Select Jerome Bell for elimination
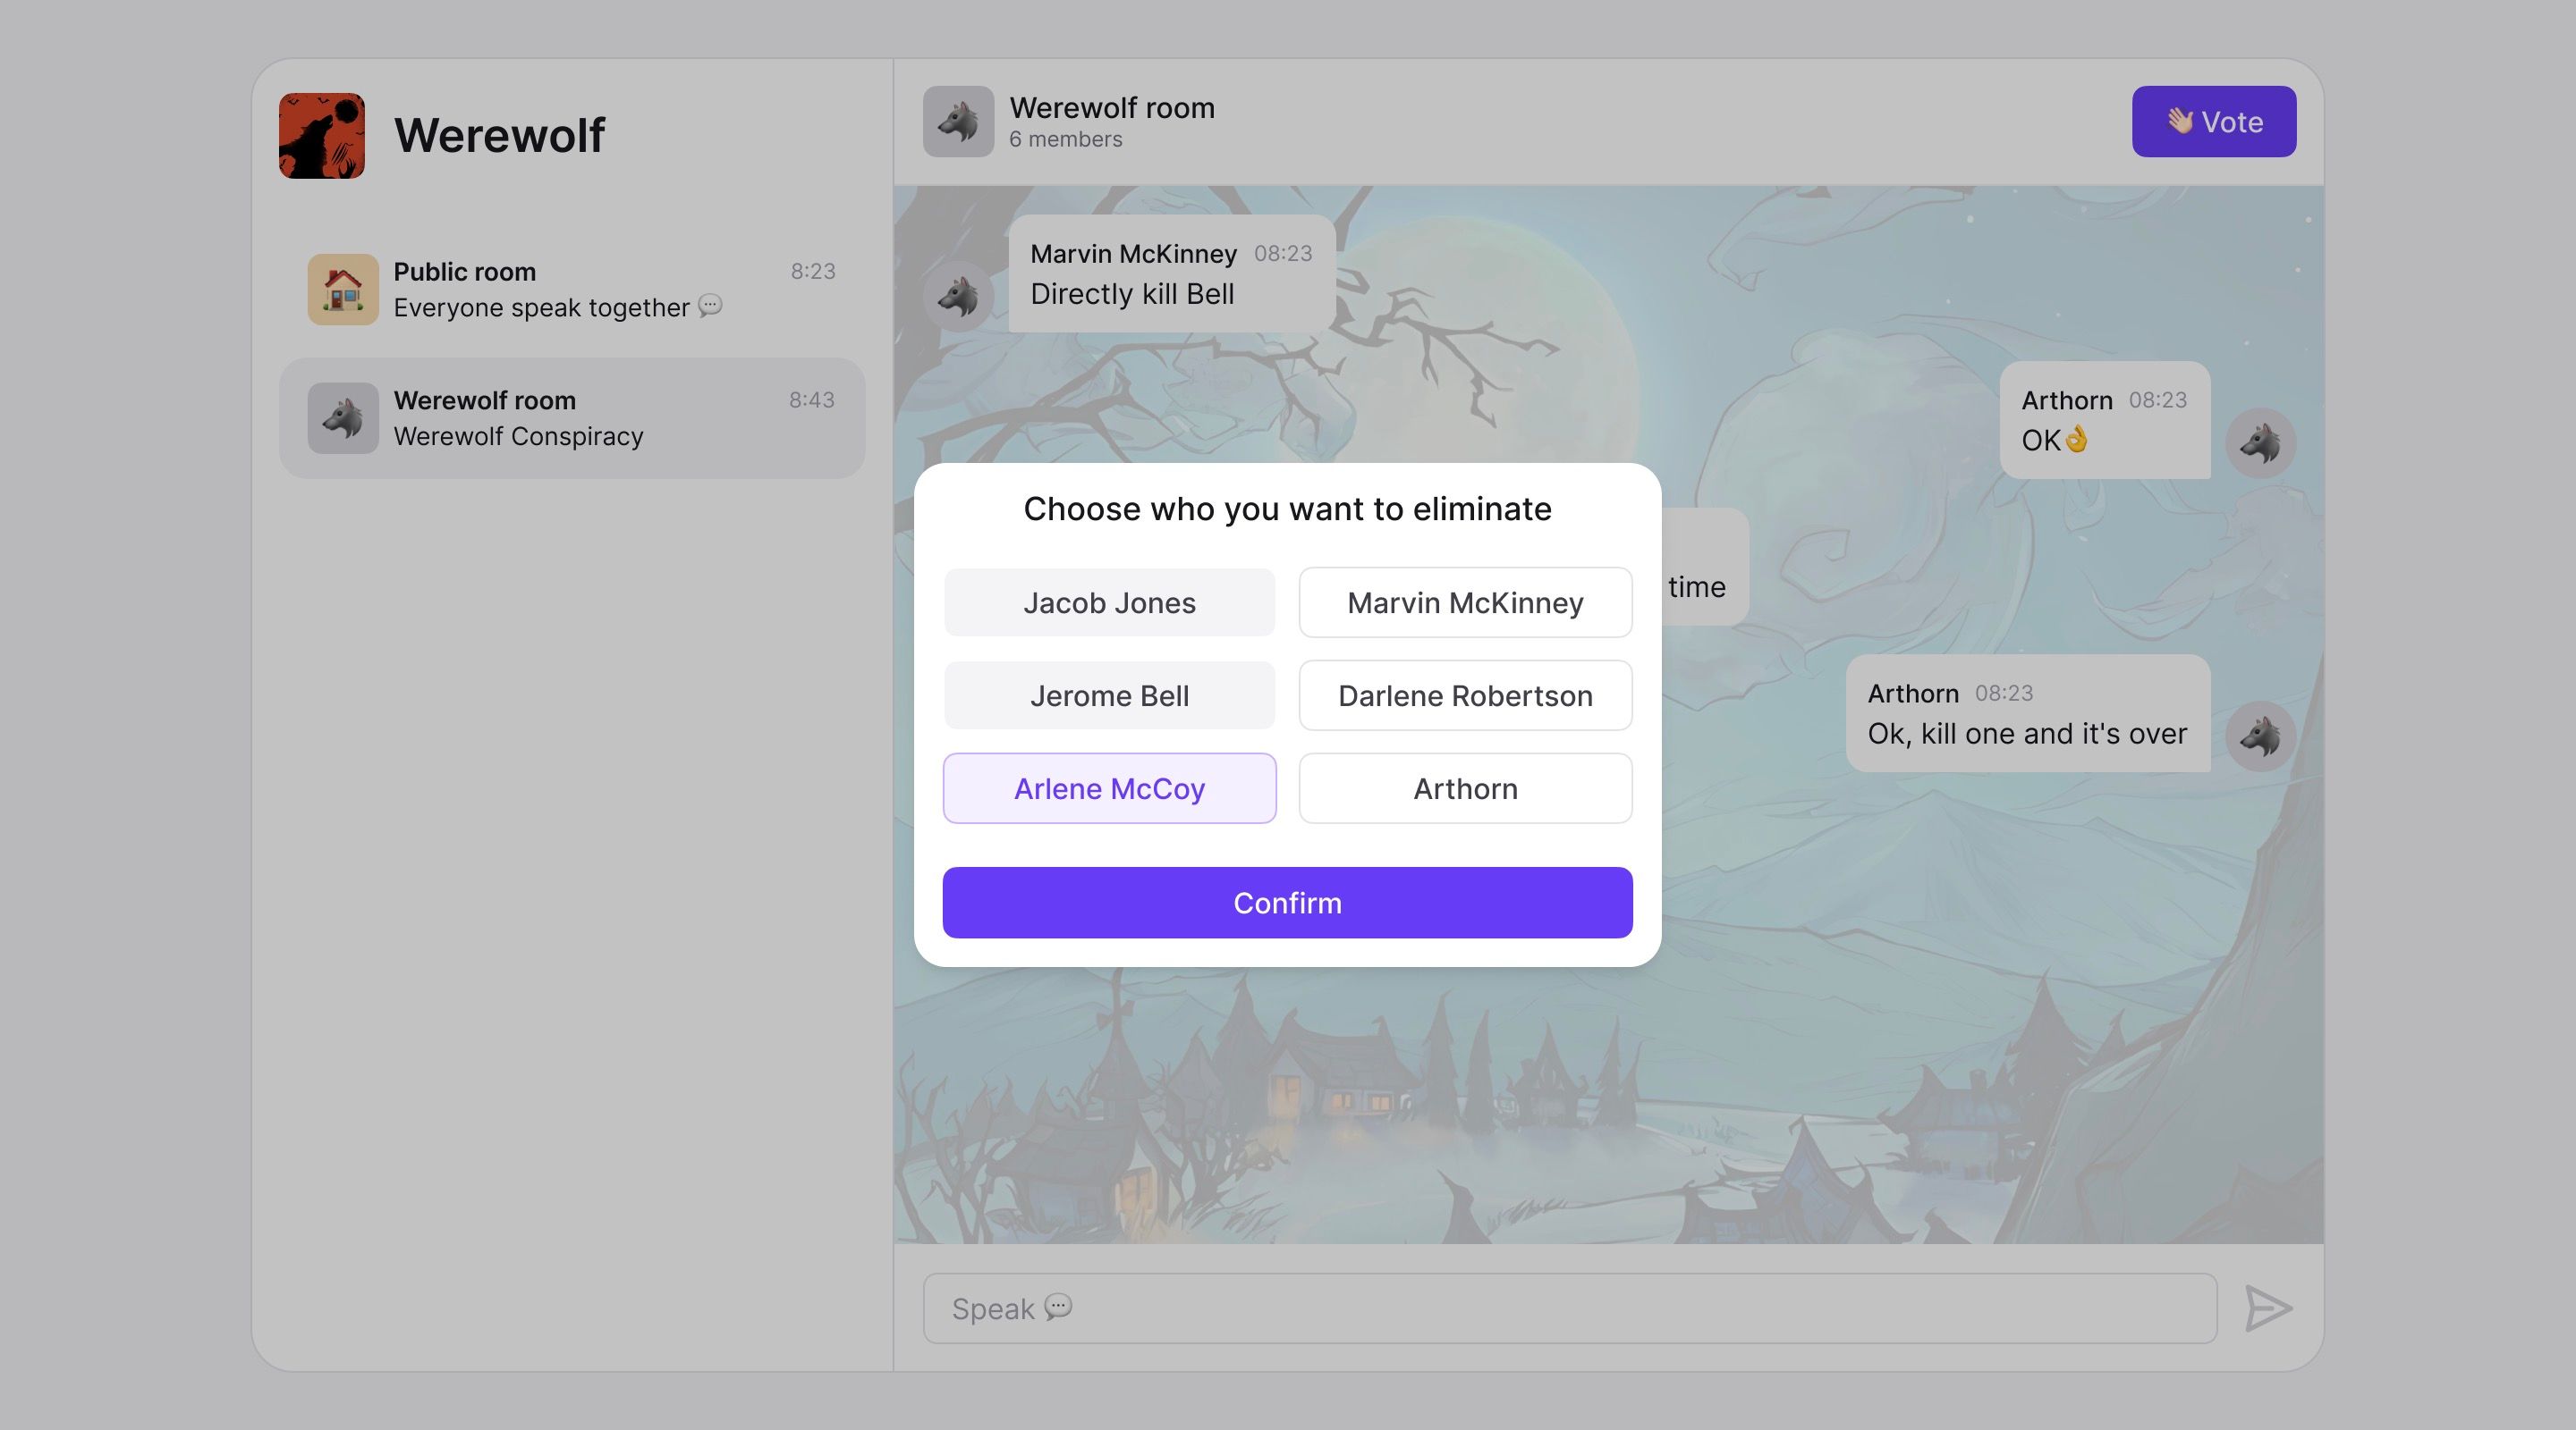 click(1108, 694)
